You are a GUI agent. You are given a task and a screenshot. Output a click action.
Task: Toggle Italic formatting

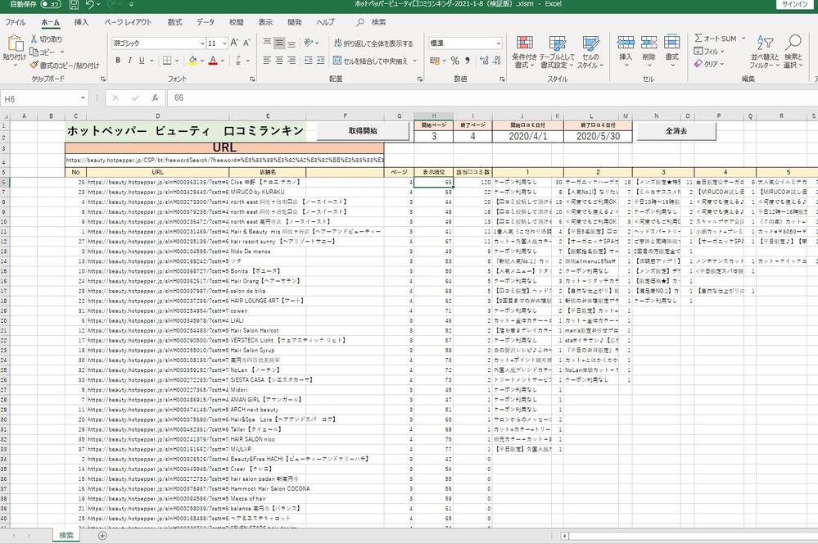tap(129, 61)
